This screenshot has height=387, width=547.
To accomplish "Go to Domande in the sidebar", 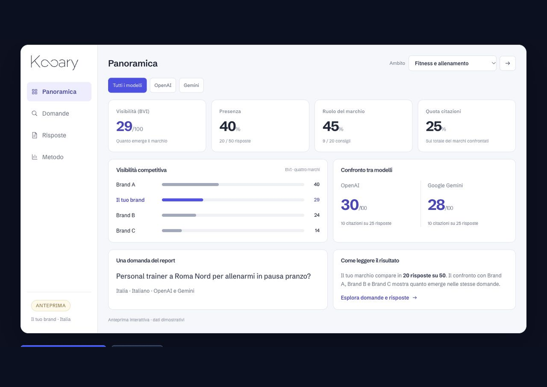I will tap(59, 113).
